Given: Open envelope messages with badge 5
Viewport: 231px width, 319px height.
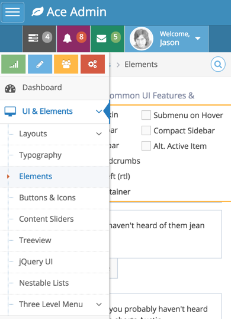Looking at the screenshot, I should click(x=107, y=39).
